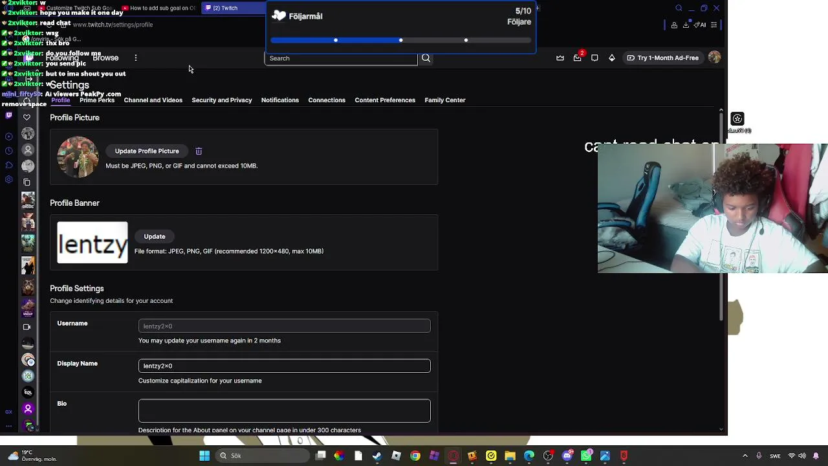Click the volume speaker icon in system tray

(802, 456)
